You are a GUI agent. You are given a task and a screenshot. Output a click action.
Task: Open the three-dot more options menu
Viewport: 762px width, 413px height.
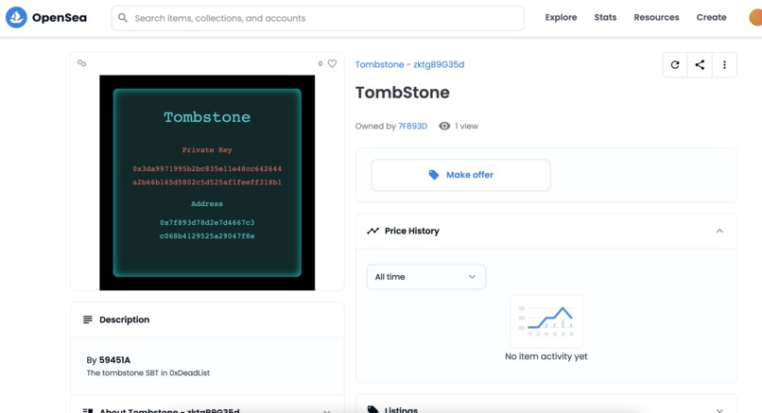[x=724, y=64]
